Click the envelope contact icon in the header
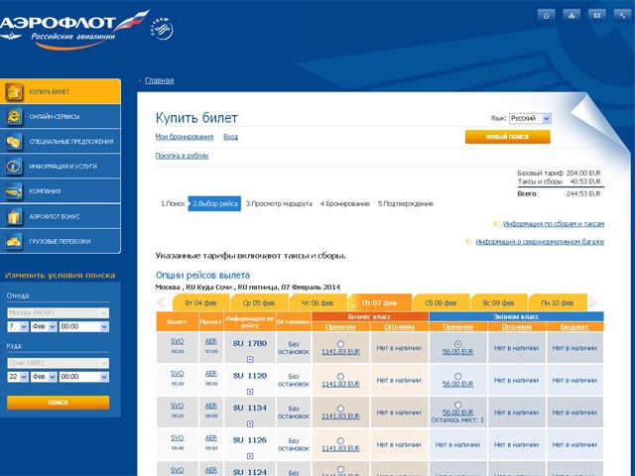 [597, 15]
